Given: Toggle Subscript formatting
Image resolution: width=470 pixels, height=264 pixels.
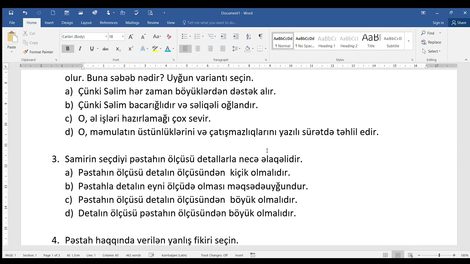Looking at the screenshot, I should tap(118, 49).
